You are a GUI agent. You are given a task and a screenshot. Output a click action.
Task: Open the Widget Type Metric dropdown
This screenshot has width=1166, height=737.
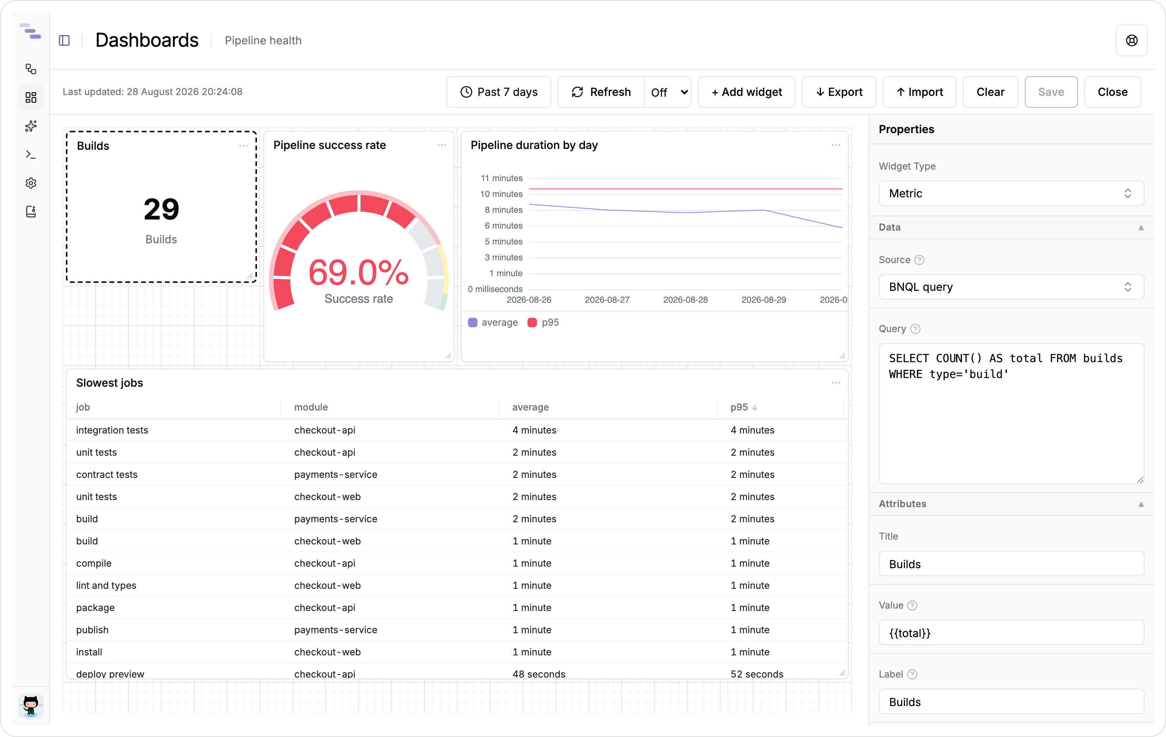(1012, 194)
